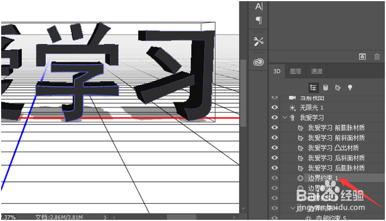Toggle eye for 边界约束 2
The height and width of the screenshot is (221, 386).
(275, 188)
